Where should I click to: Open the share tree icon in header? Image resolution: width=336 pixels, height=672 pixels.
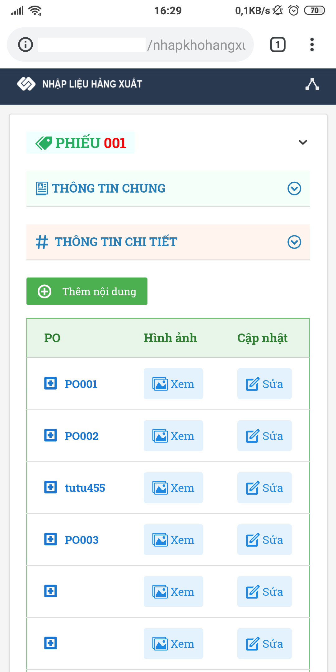[312, 84]
